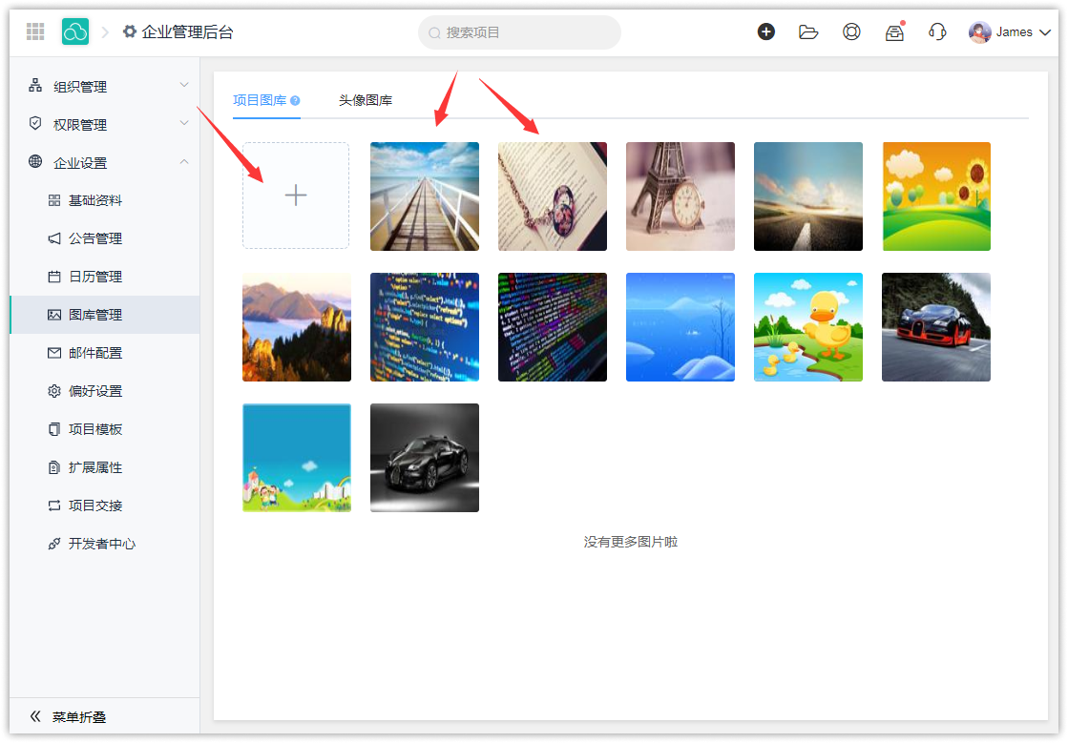1068x743 pixels.
Task: Switch to the 头像图库 tab
Action: point(366,101)
